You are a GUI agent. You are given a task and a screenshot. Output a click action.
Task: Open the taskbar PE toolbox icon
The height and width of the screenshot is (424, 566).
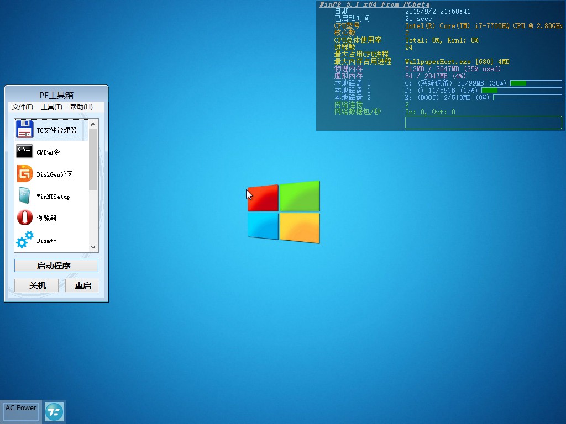click(54, 411)
